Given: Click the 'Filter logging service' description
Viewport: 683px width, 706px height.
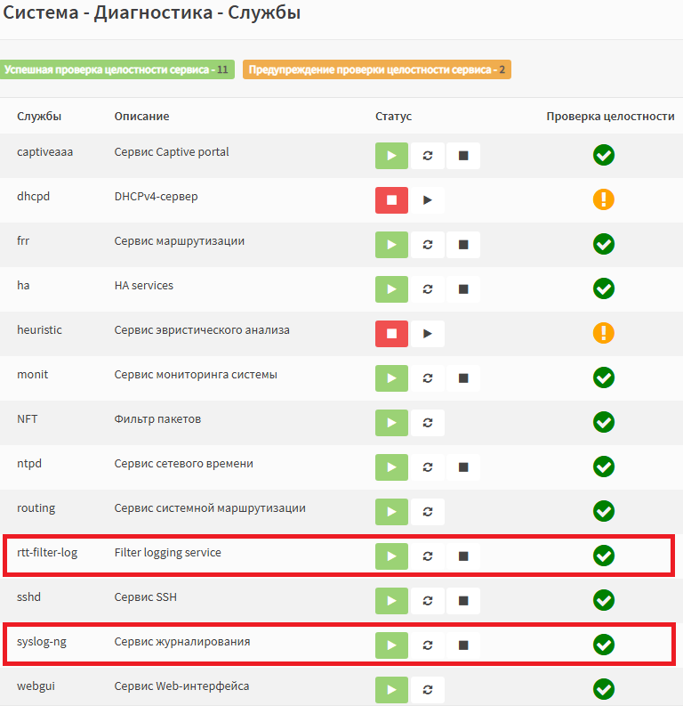Looking at the screenshot, I should (x=168, y=553).
